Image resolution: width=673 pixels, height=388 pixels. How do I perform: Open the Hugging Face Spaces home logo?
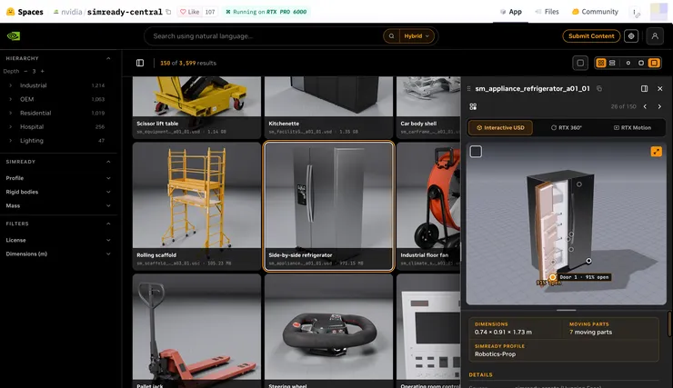[25, 12]
